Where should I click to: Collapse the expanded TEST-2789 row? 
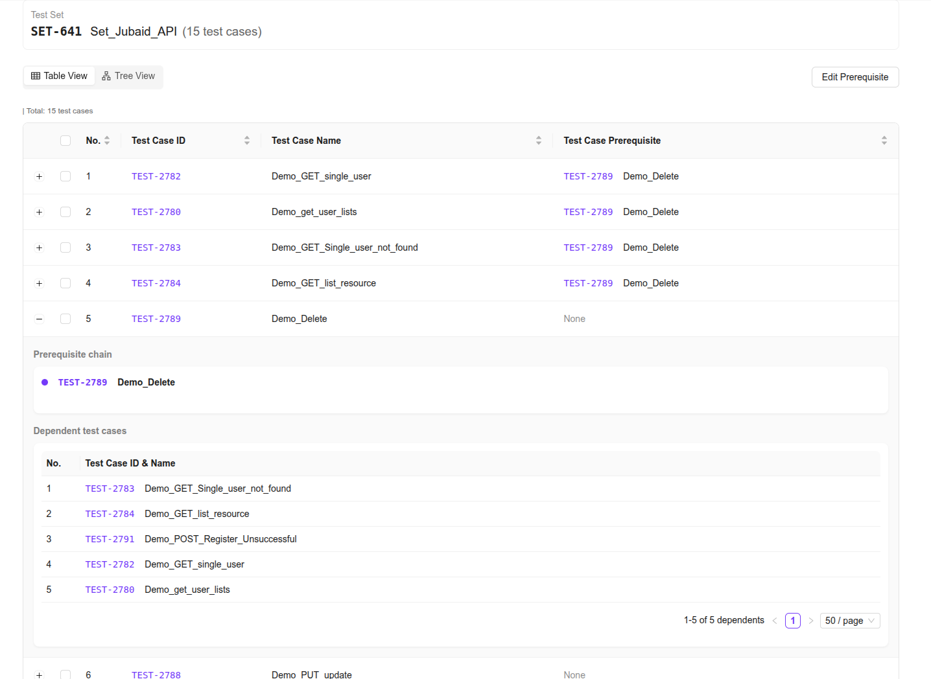[x=40, y=319]
